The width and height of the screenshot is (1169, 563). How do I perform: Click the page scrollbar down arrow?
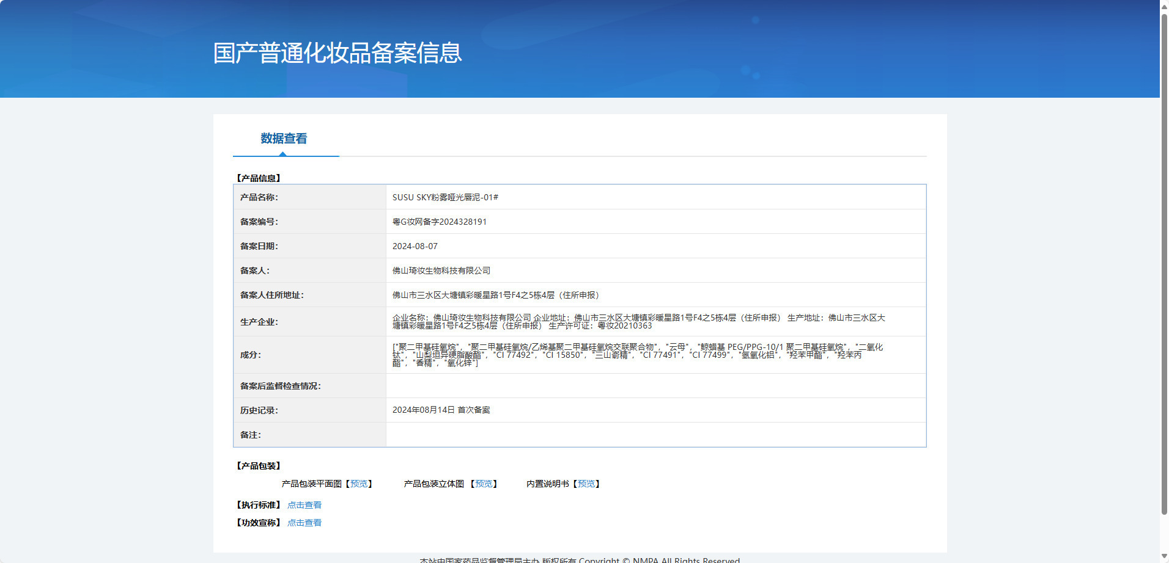coord(1164,558)
